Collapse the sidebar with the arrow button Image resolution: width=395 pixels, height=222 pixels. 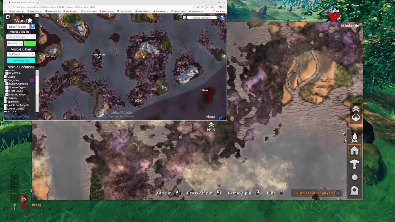pyautogui.click(x=37, y=16)
